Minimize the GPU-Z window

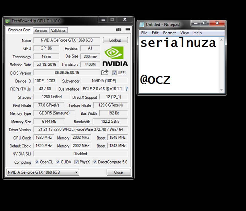[x=103, y=20]
